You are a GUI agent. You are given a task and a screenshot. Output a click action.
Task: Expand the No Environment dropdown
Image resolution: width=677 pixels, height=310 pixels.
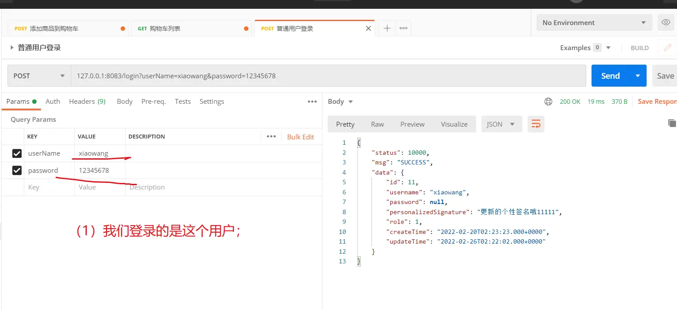click(x=594, y=23)
